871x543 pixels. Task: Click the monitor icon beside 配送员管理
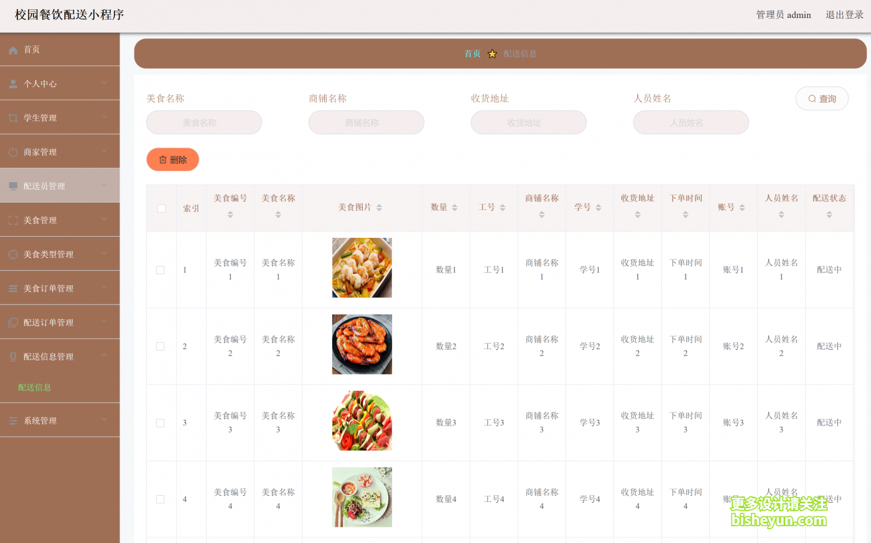[13, 186]
